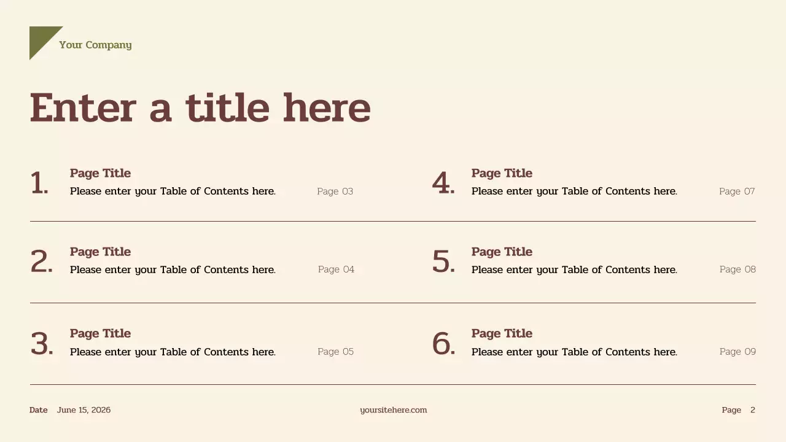
Task: Click the Page Title beside number 4
Action: (502, 173)
